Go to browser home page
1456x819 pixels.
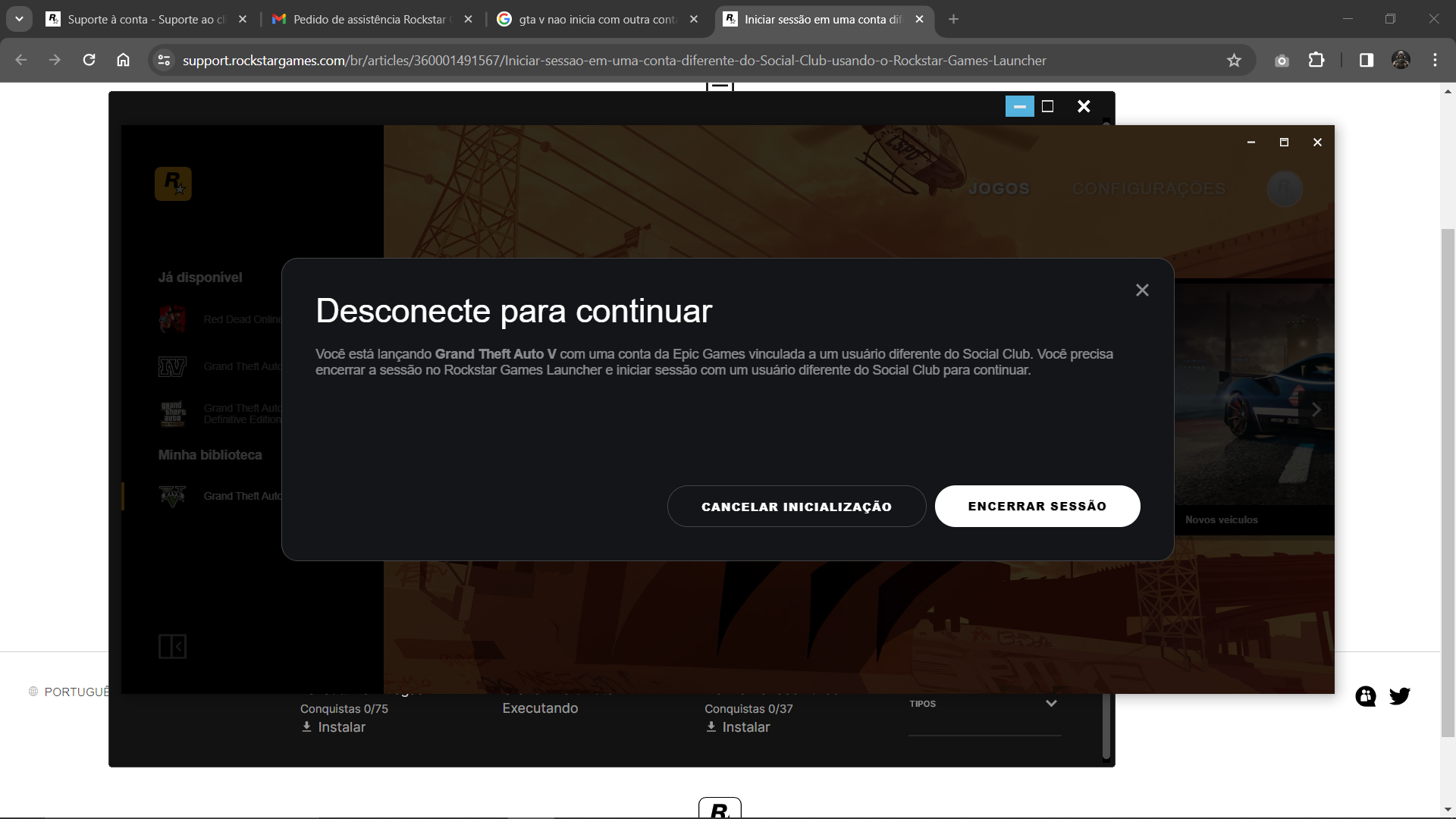pyautogui.click(x=123, y=60)
